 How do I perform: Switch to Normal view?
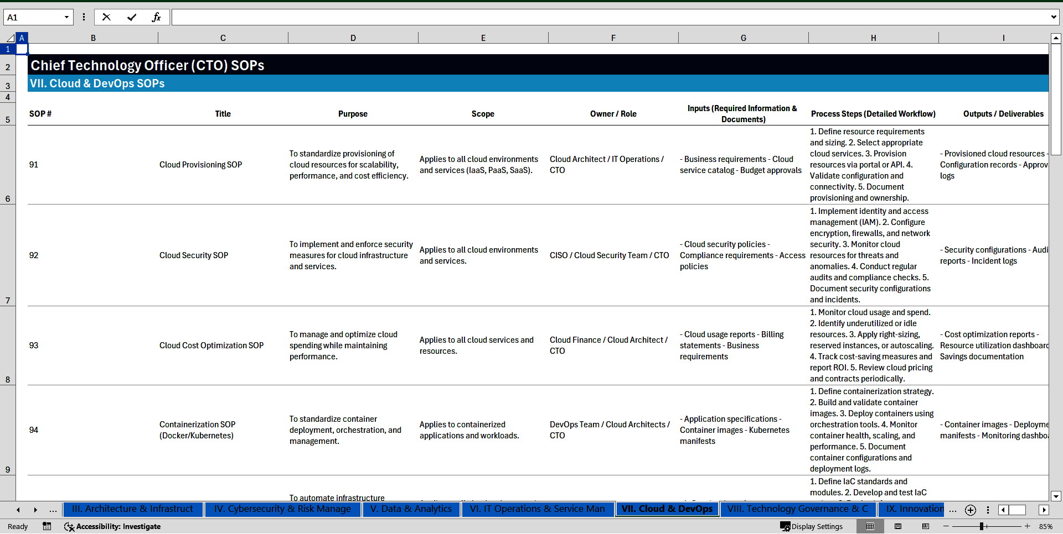[x=870, y=526]
